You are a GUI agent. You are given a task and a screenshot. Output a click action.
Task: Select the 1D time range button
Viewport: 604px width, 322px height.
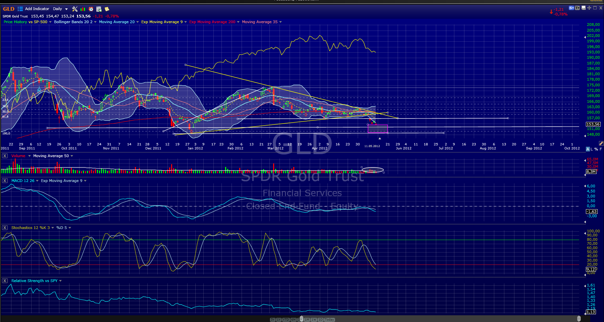[320, 320]
